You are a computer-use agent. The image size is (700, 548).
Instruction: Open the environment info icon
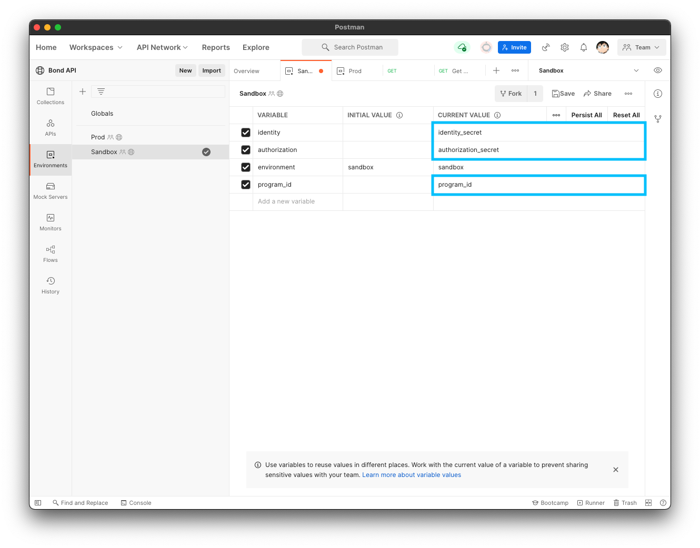tap(658, 94)
